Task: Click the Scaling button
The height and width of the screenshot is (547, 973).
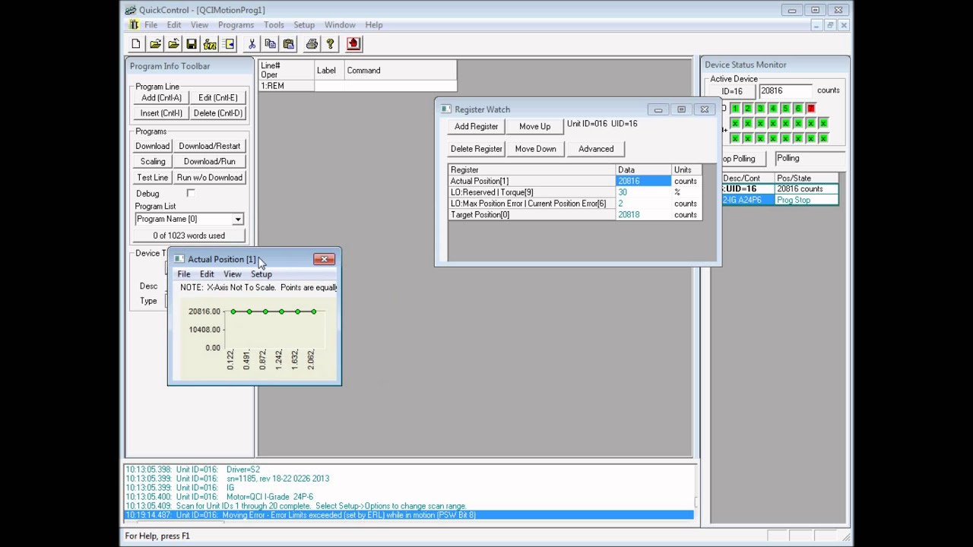Action: pyautogui.click(x=153, y=162)
